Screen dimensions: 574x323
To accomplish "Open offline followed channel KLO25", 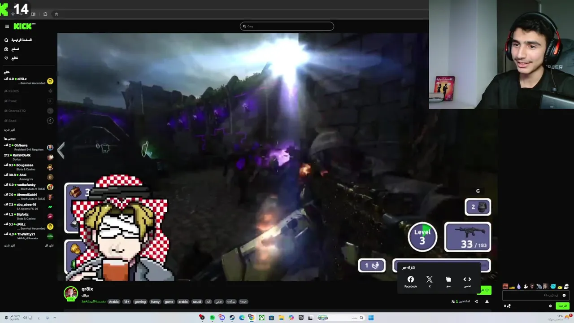I will click(x=29, y=91).
